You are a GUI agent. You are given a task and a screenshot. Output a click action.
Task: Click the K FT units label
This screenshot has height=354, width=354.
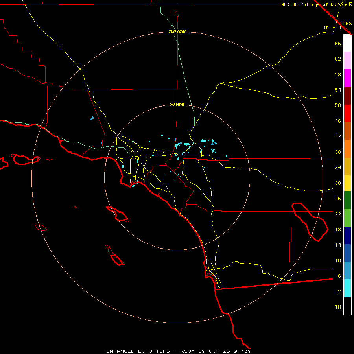coord(332,27)
